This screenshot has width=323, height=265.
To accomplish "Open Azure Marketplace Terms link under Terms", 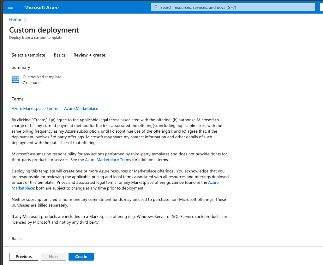I will pos(35,109).
